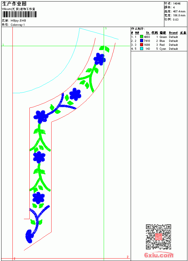Click the green vertical guide line marker 1
The width and height of the screenshot is (188, 261).
click(106, 29)
